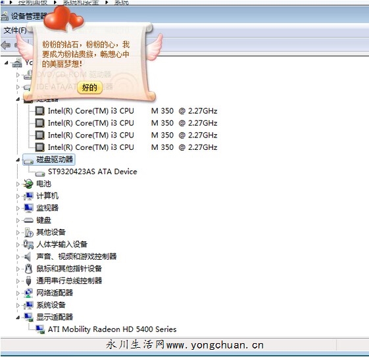The image size is (369, 357).
Task: Open the 文件(F) menu
Action: (15, 30)
